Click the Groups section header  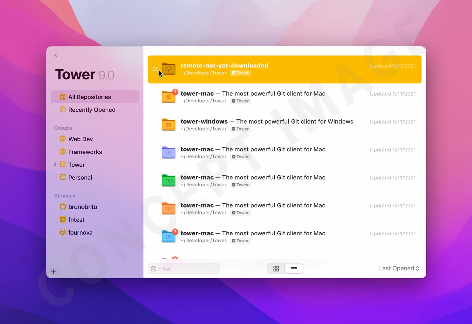(x=63, y=128)
